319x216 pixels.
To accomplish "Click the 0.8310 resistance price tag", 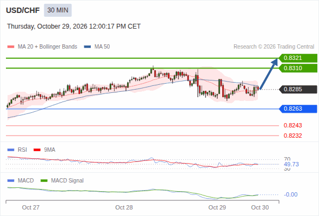I will tap(298, 68).
